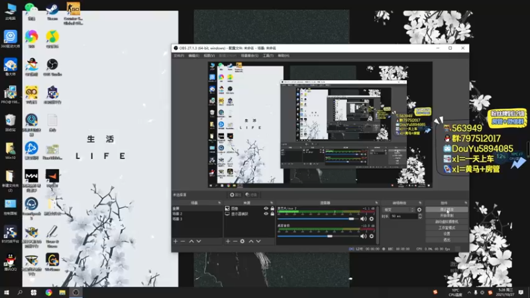
Task: Pop out the Sources dock panel
Action: [272, 203]
